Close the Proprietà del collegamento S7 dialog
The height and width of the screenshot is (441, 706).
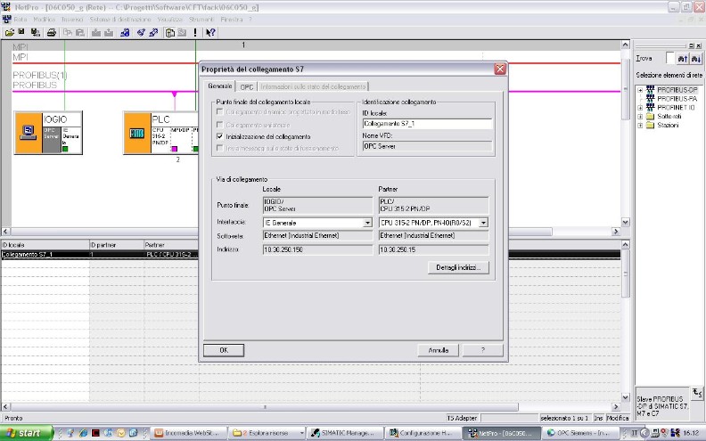[x=500, y=69]
